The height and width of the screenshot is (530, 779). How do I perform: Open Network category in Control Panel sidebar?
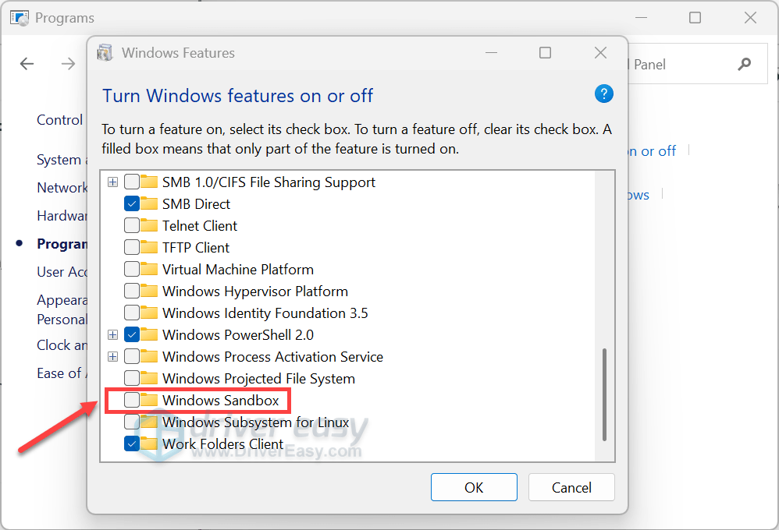(62, 188)
